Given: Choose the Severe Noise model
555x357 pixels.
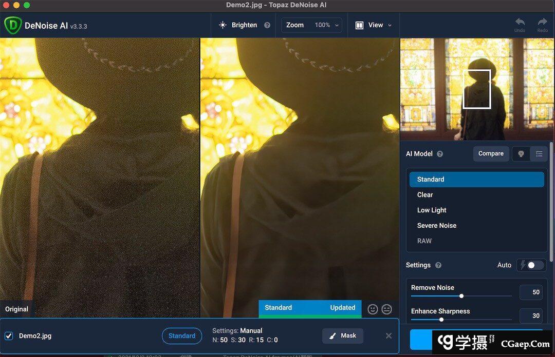Looking at the screenshot, I should tap(437, 226).
